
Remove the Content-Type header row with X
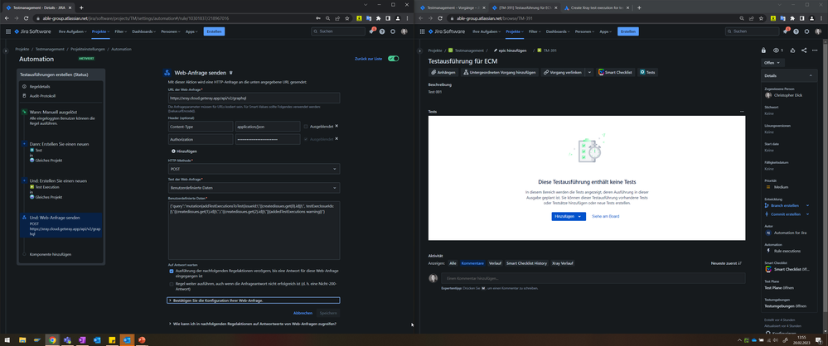(337, 126)
